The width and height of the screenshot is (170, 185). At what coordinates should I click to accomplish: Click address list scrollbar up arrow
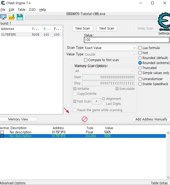168,133
